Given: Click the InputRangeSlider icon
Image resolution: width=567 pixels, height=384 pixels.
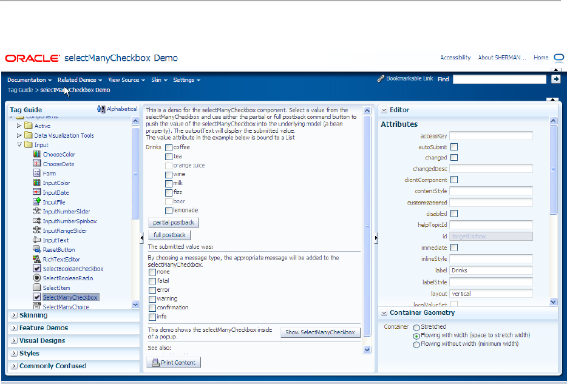Looking at the screenshot, I should point(36,230).
